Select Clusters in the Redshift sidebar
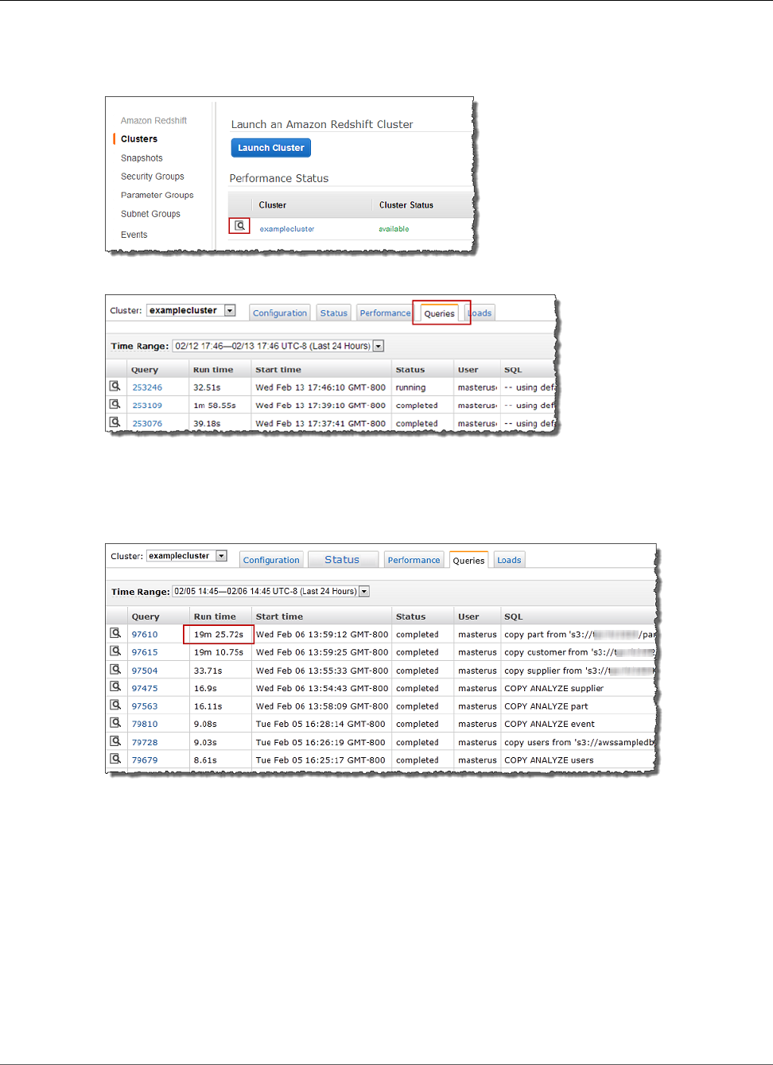The image size is (773, 1065). pos(139,139)
